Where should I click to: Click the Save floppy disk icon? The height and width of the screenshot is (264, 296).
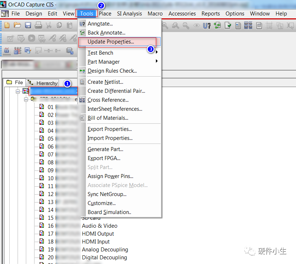[x=28, y=25]
